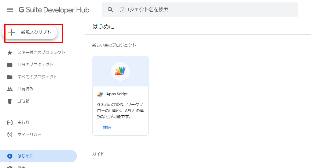Viewport: 311px width, 168px height.
Task: Click the small Apps Script logo icon
Action: point(100,94)
